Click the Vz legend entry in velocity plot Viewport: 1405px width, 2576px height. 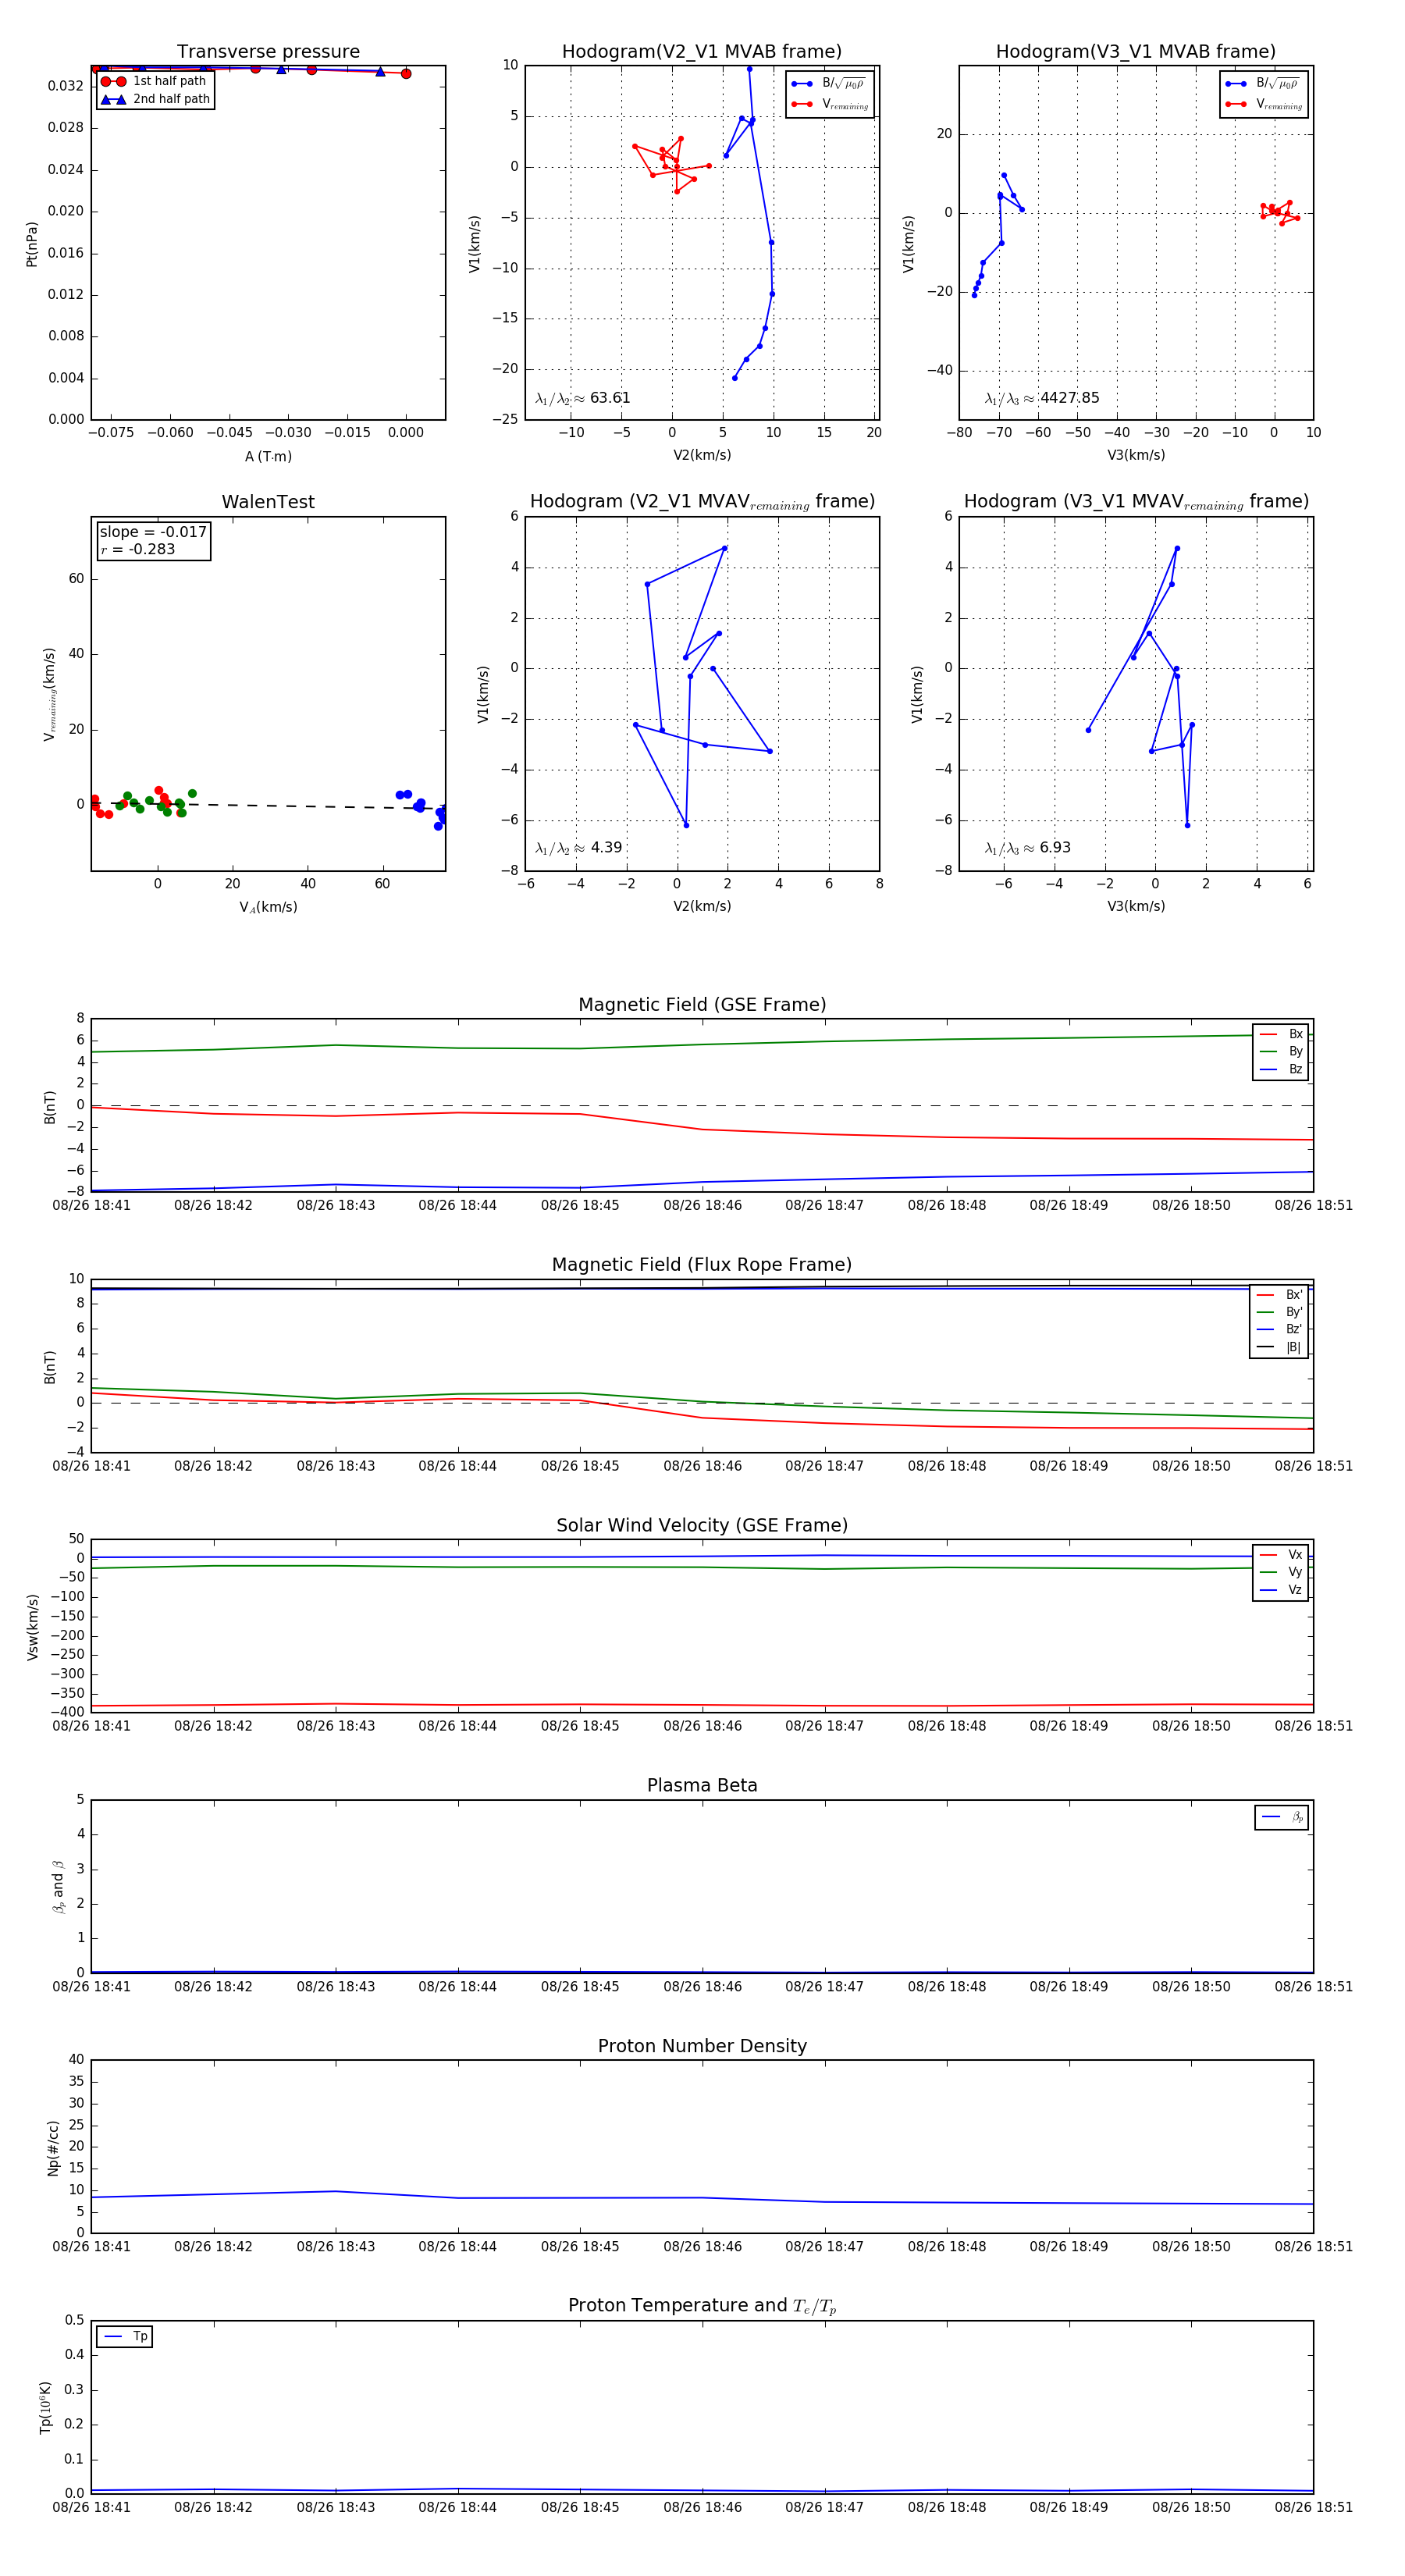pyautogui.click(x=1281, y=1590)
